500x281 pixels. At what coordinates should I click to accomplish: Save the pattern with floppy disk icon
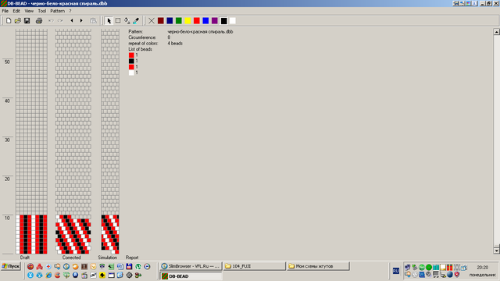coord(27,21)
